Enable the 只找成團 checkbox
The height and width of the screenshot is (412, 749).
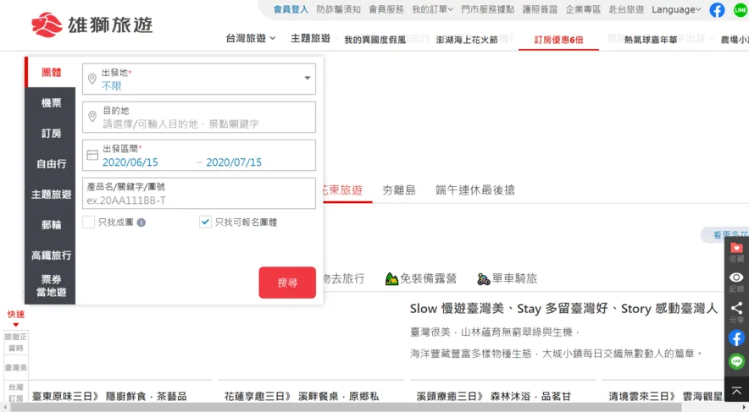(89, 222)
